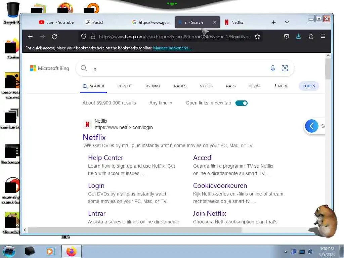
Task: Switch to the Google tab
Action: coord(151,23)
